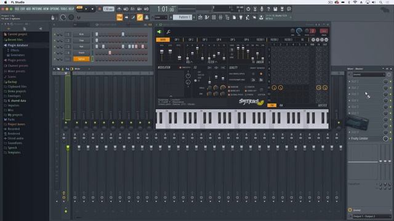394x221 pixels.
Task: Click the microphone recording icon
Action: [x=262, y=9]
